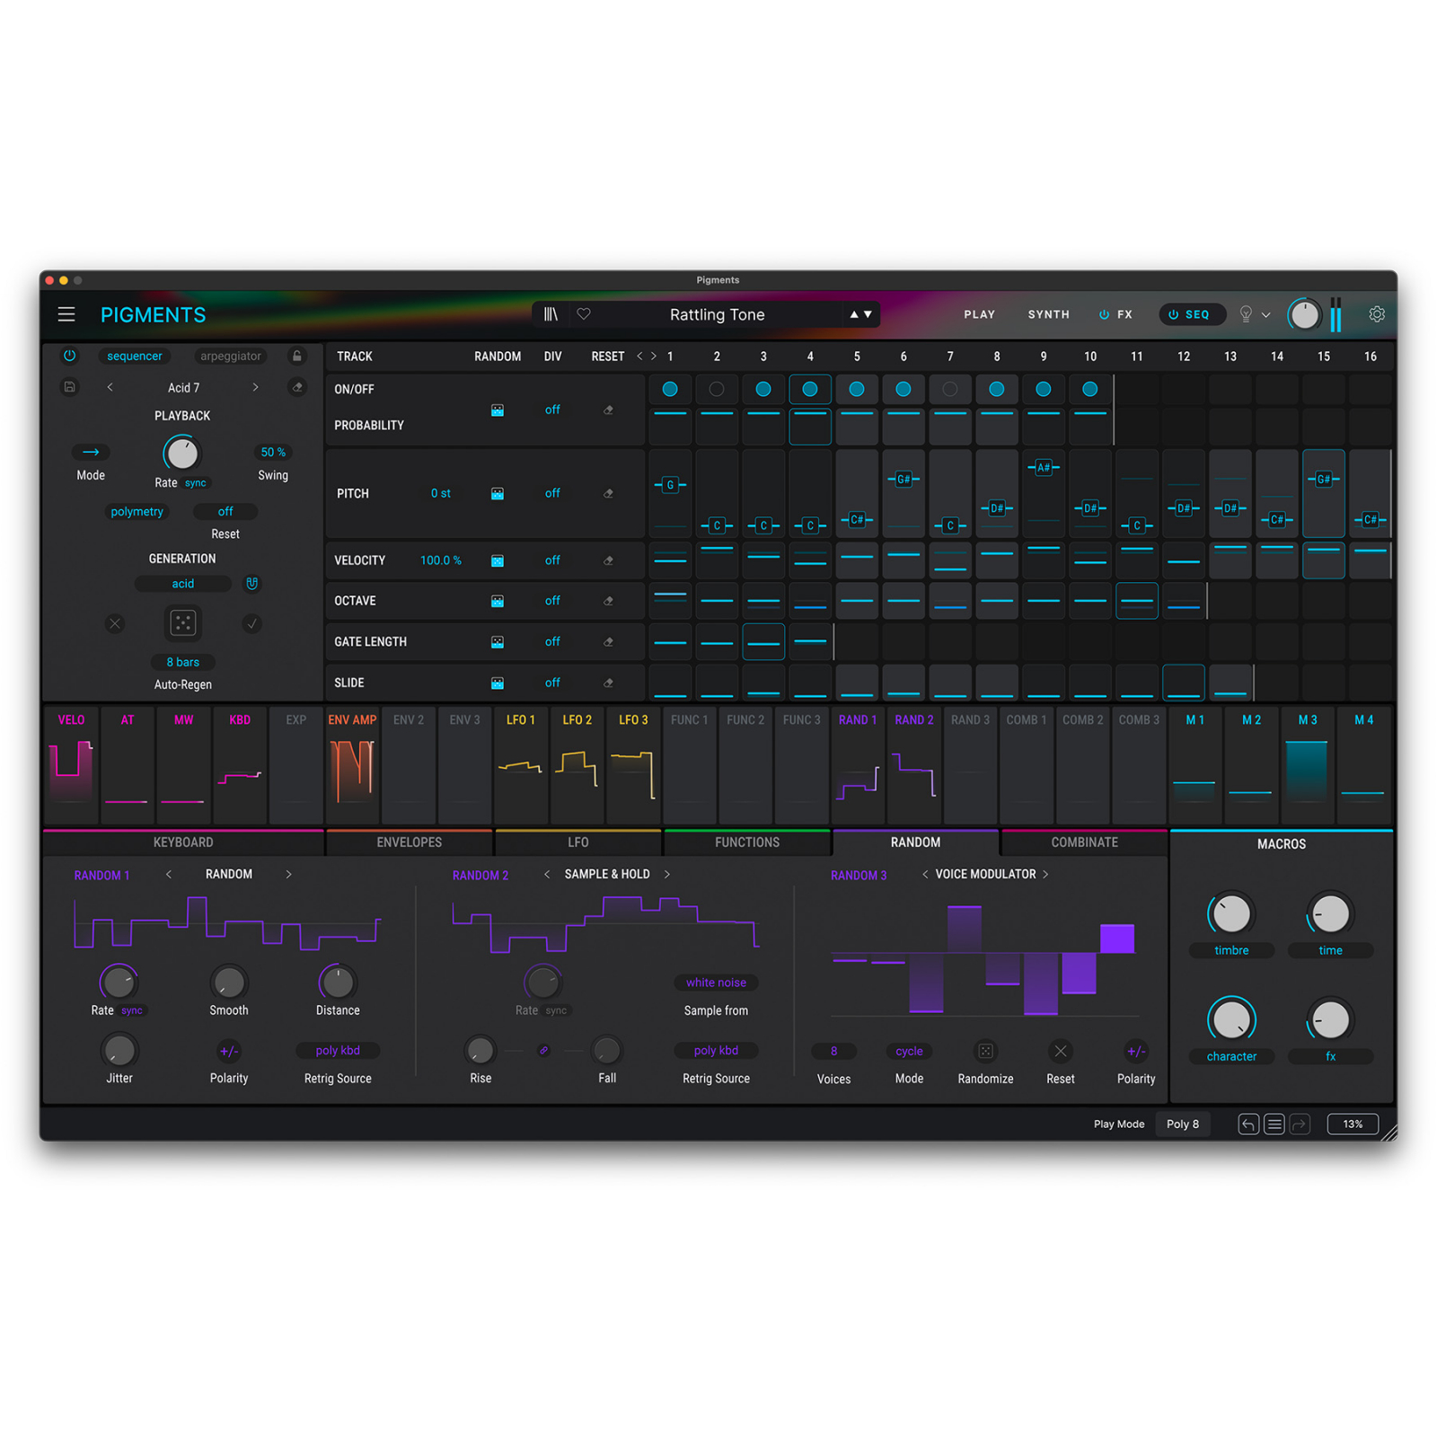Image resolution: width=1437 pixels, height=1437 pixels.
Task: Adjust the timbre macro knob
Action: click(x=1231, y=914)
